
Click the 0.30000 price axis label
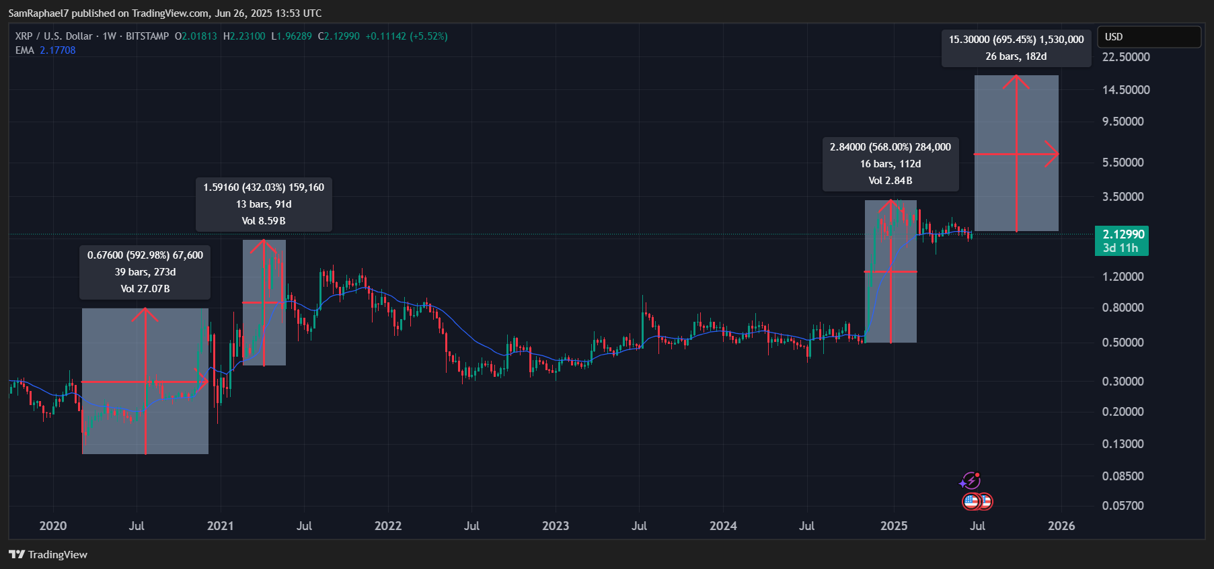click(x=1123, y=382)
